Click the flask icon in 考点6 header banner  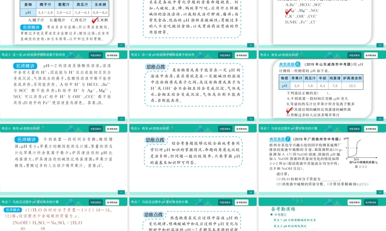pyautogui.click(x=71, y=129)
